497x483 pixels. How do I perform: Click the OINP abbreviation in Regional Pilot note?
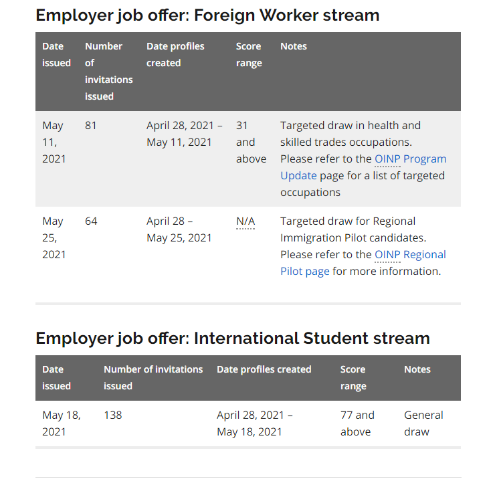(x=387, y=255)
